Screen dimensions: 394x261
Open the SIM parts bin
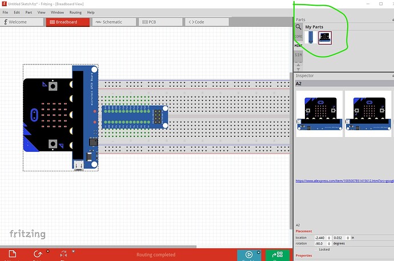coord(298,55)
